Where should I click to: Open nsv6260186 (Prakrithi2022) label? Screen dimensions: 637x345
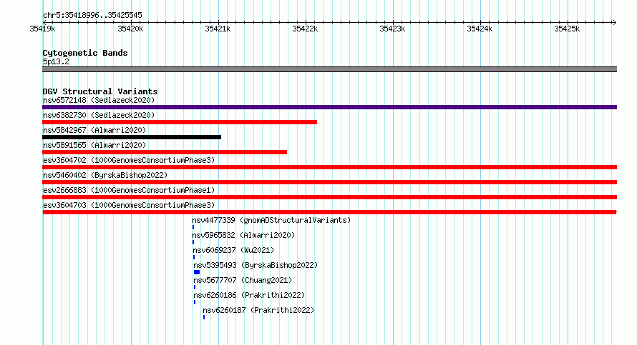tap(250, 295)
